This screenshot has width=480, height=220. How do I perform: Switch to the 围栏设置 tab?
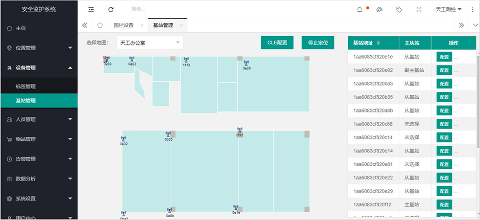coord(123,25)
